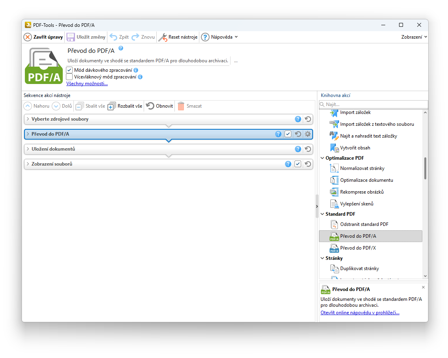Select Rekomprese obrázků action
Screen dimensions: 448x358
point(371,192)
